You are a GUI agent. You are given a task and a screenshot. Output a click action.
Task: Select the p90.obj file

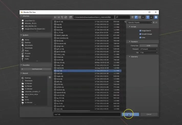(88, 82)
